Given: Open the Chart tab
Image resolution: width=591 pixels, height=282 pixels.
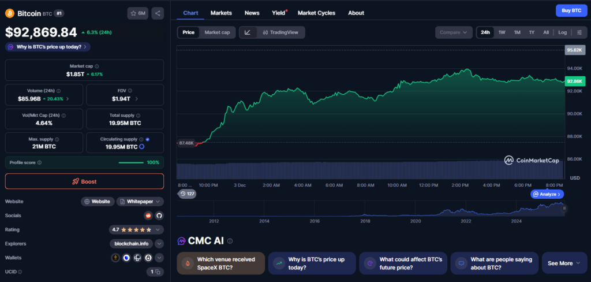Looking at the screenshot, I should [x=190, y=13].
